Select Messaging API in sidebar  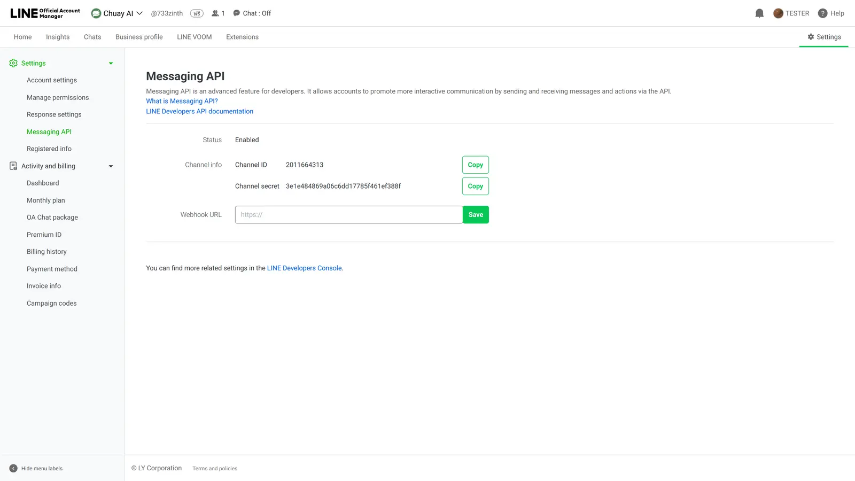[x=49, y=131]
